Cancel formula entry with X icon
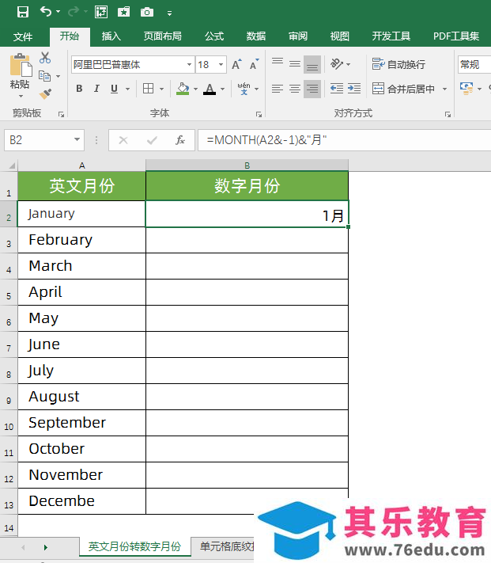The height and width of the screenshot is (563, 491). (123, 140)
